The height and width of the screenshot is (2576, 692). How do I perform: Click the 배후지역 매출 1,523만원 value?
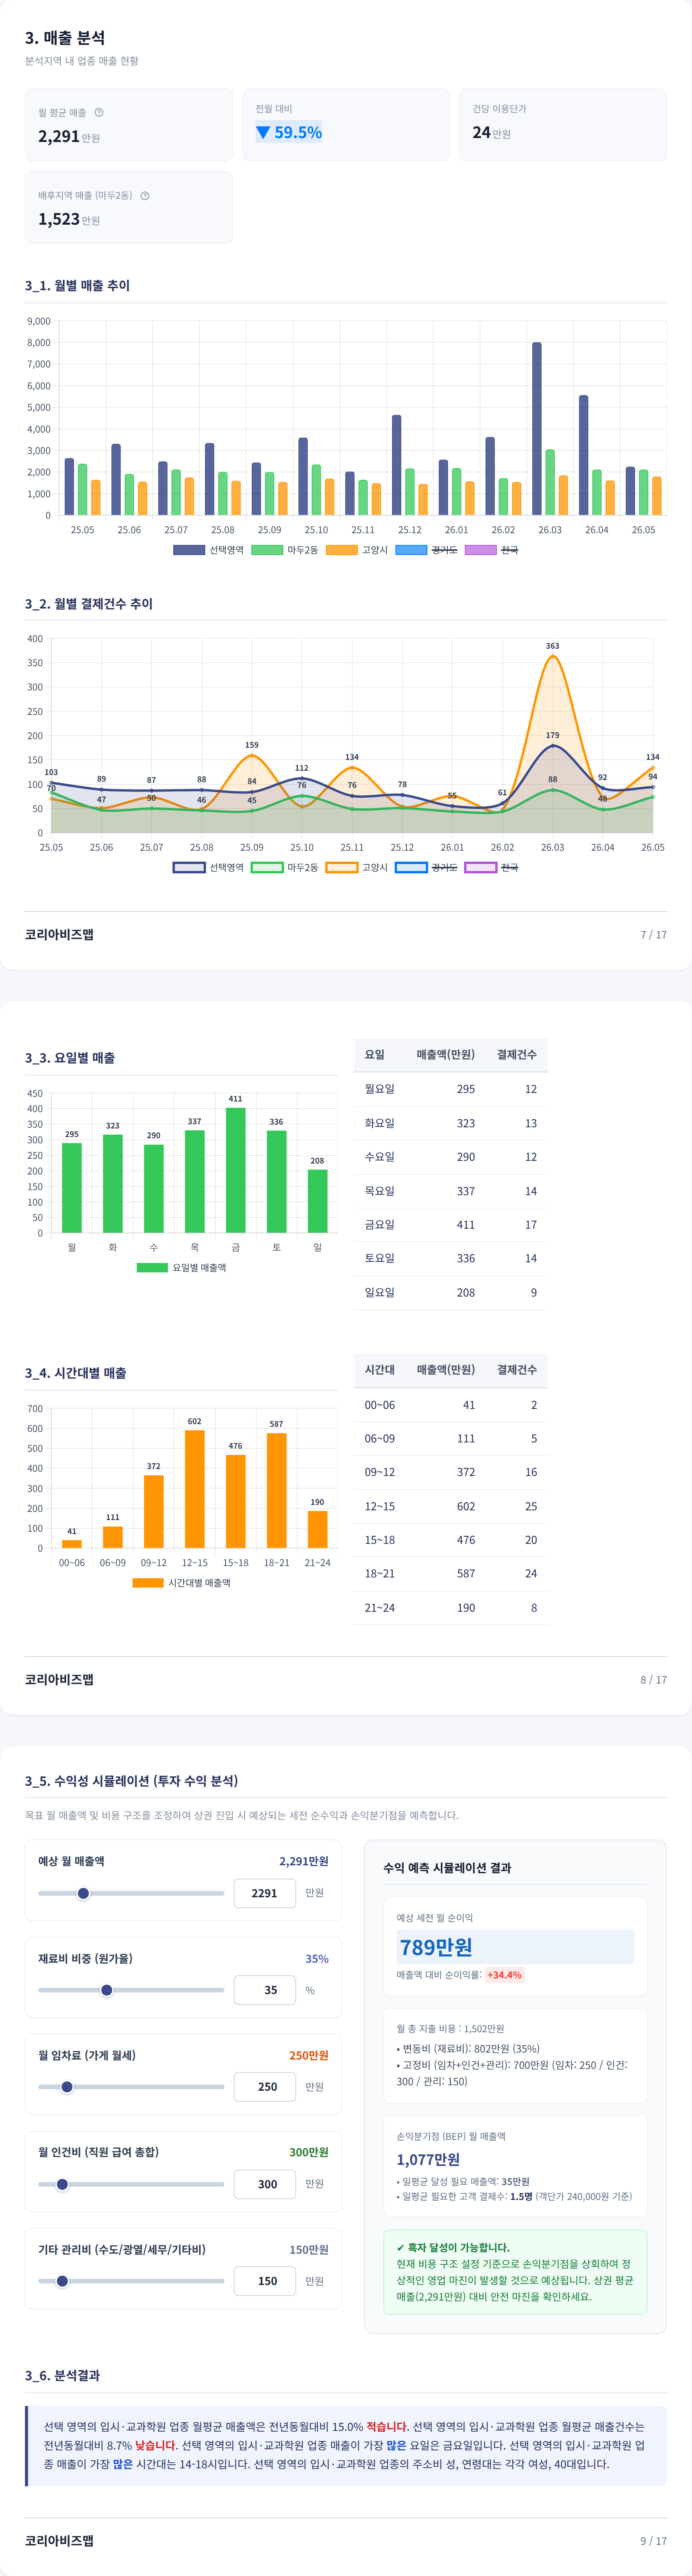pos(69,219)
